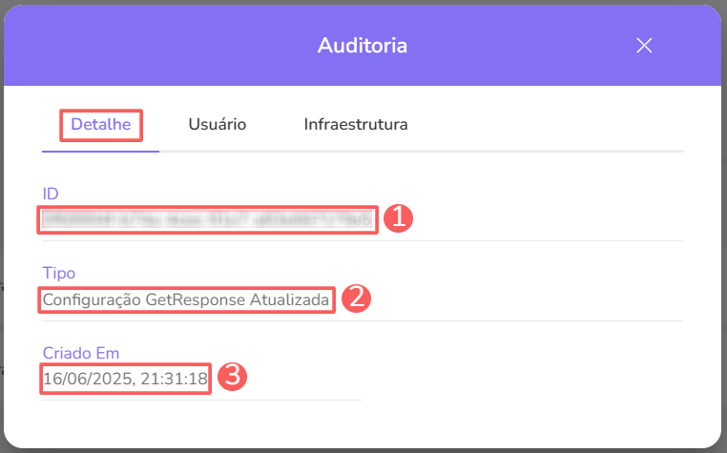This screenshot has width=727, height=453.
Task: Click the word Atualizada in Tipo value
Action: coord(291,299)
